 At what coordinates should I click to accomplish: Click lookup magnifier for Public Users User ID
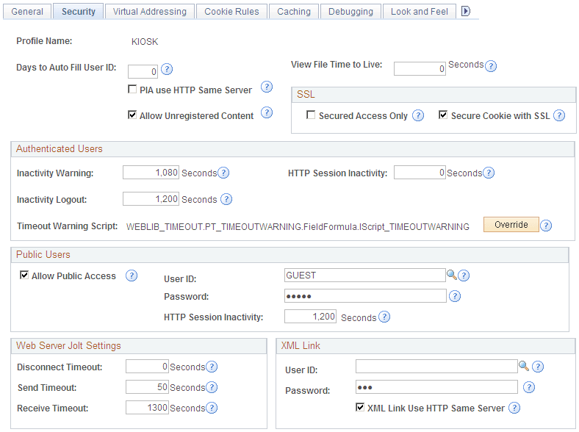coord(451,275)
